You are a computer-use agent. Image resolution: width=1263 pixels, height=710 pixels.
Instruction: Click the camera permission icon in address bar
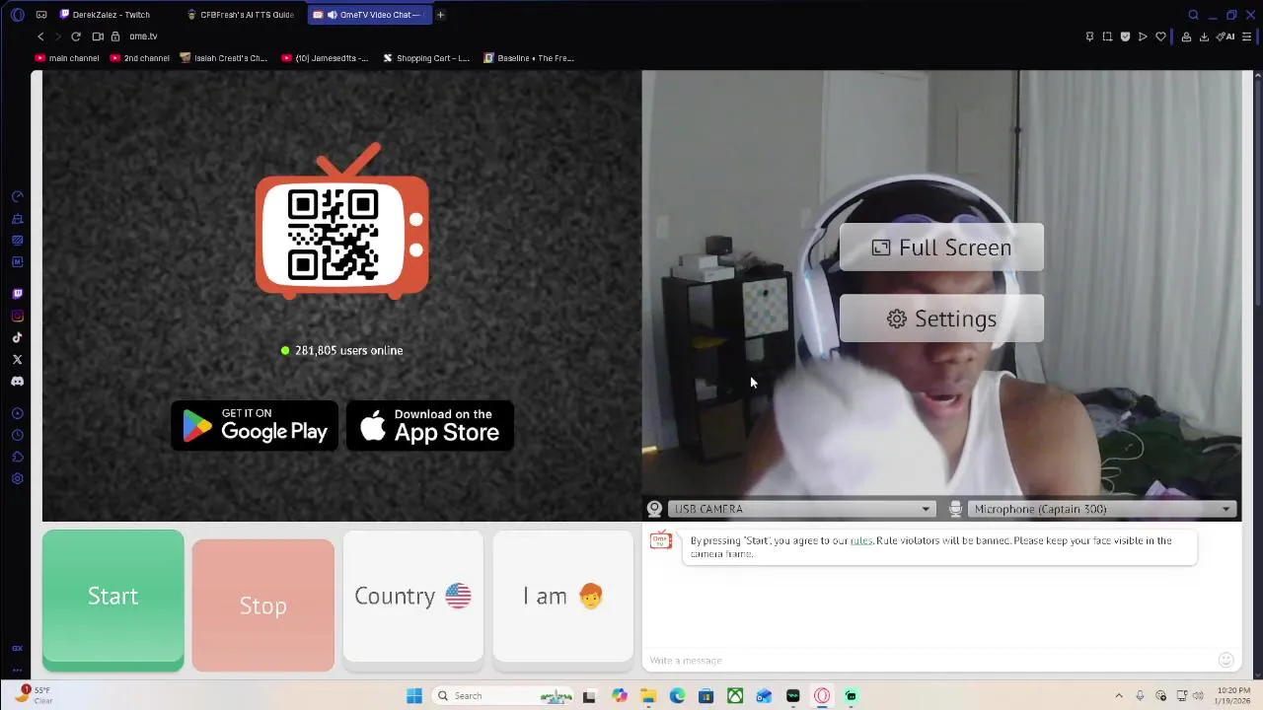tap(98, 36)
